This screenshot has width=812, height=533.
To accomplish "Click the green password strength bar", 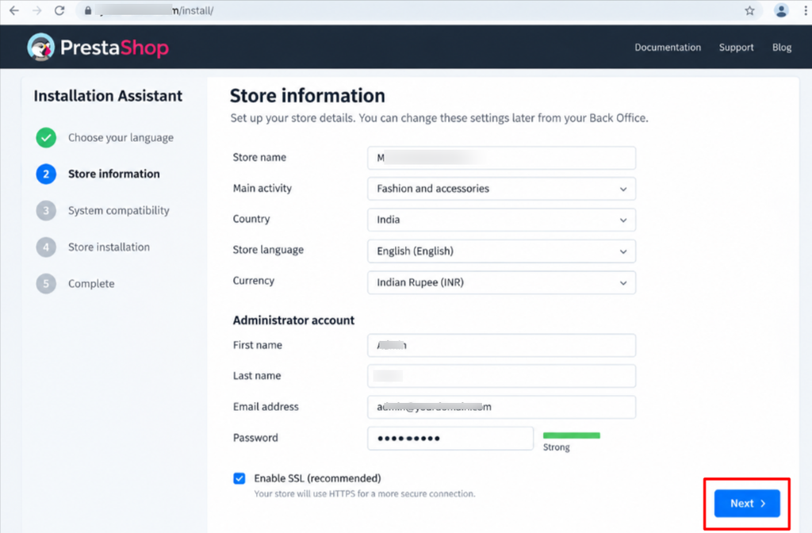I will click(x=571, y=435).
